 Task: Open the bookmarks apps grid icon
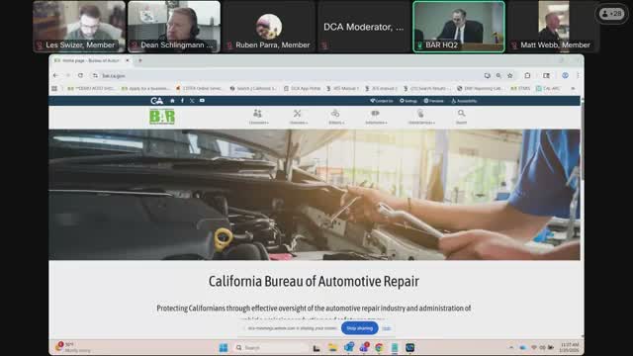pos(54,88)
